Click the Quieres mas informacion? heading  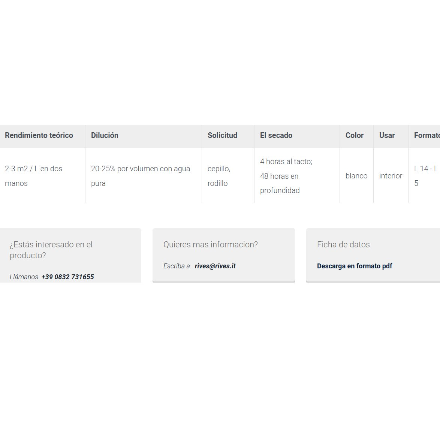pyautogui.click(x=211, y=244)
